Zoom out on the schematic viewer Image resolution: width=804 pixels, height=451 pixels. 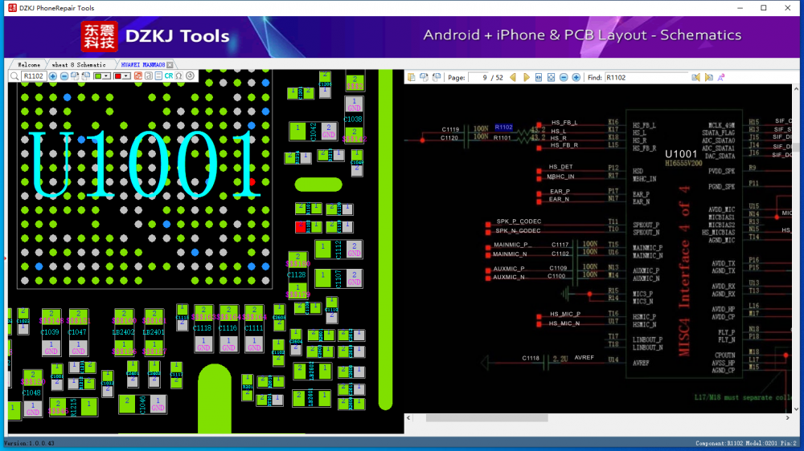coord(564,77)
